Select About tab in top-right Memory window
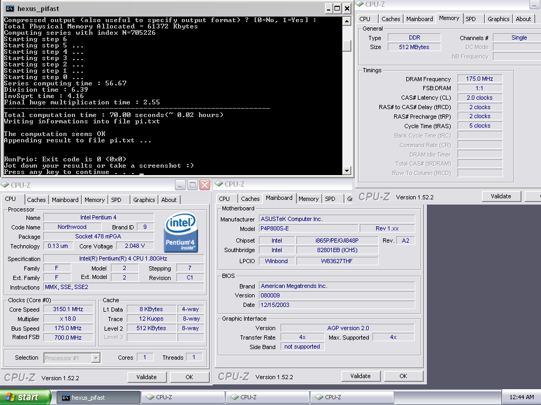 [524, 19]
